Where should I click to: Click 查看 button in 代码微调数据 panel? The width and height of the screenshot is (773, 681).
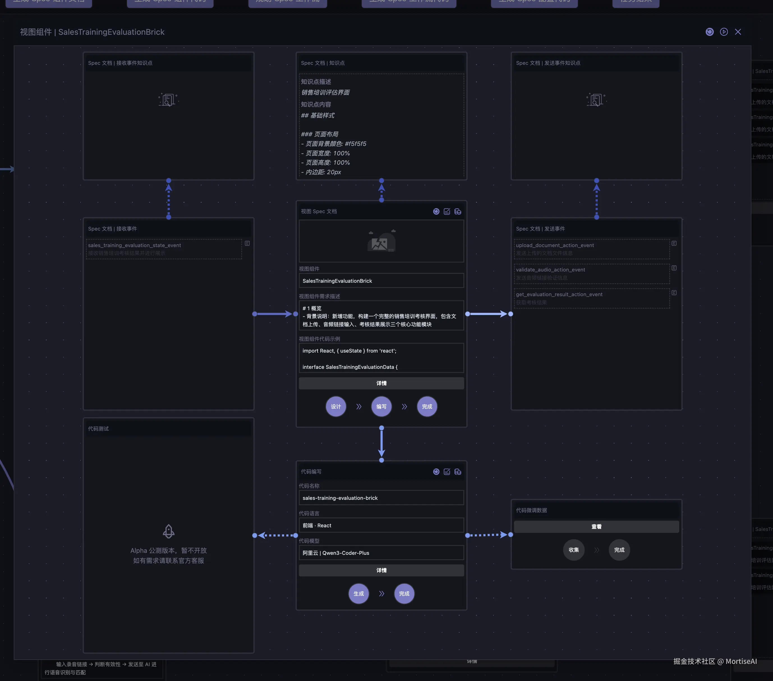point(596,526)
